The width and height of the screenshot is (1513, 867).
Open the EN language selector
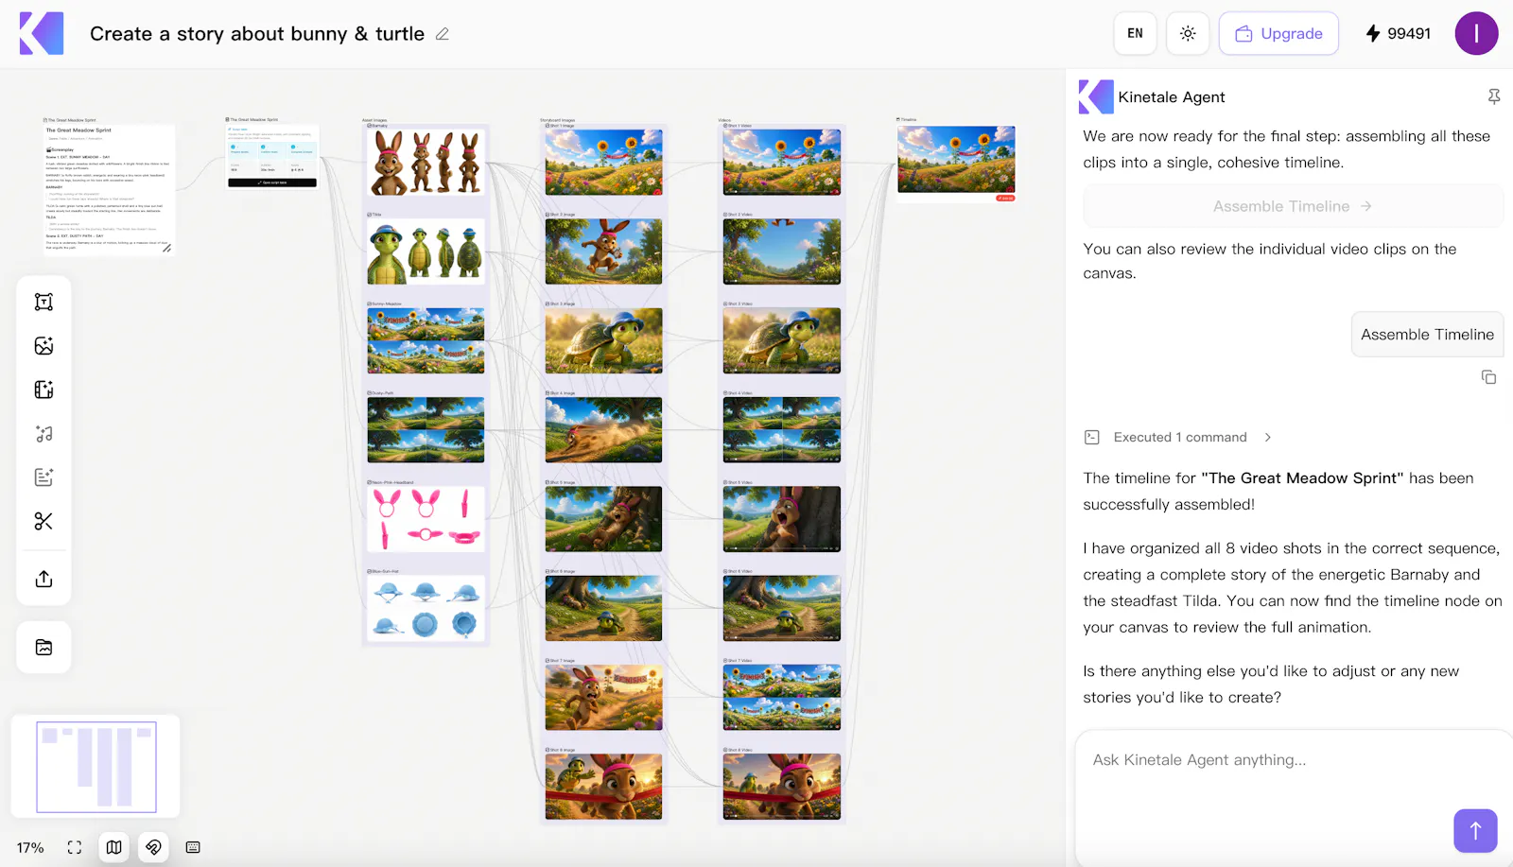tap(1135, 33)
